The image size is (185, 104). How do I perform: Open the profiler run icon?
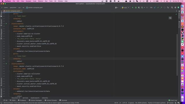[142, 8]
